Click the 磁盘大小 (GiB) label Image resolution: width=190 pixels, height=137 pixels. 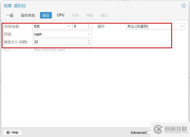(x=16, y=42)
